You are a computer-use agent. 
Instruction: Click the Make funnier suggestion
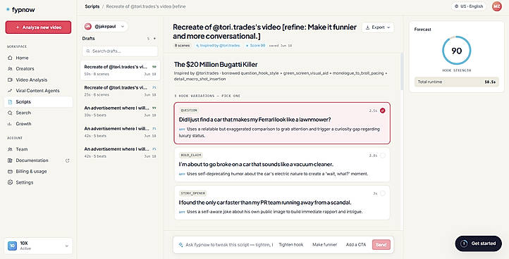pos(324,245)
